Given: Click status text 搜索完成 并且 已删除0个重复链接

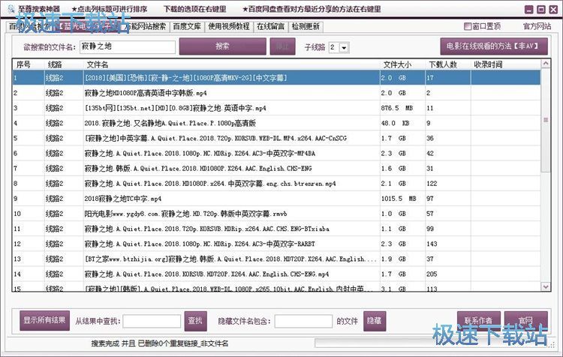Looking at the screenshot, I should [x=160, y=343].
